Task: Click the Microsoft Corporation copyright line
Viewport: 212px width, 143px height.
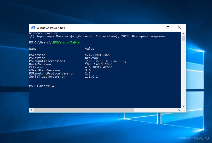Action: [97, 36]
